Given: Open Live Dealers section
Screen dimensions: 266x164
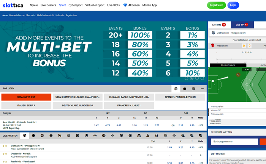Looking at the screenshot, I should [48, 5].
